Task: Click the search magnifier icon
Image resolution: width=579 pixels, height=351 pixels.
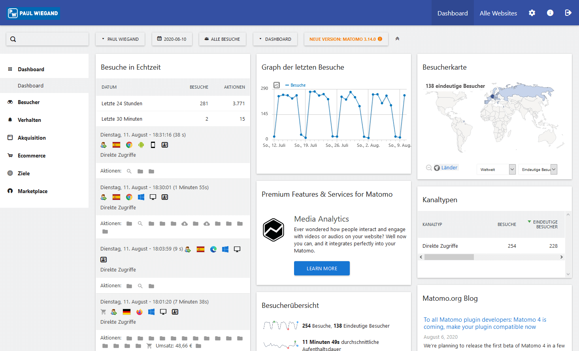Action: point(13,39)
